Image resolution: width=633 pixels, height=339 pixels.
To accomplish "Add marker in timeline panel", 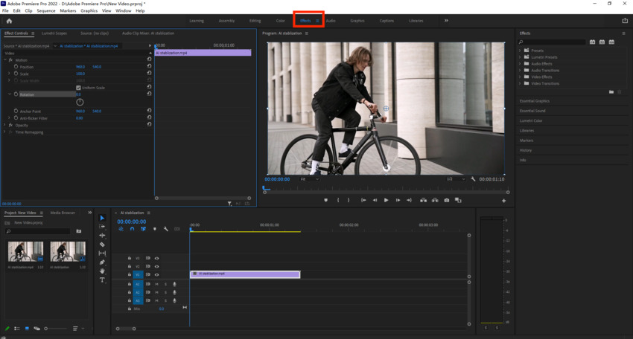I will point(155,229).
